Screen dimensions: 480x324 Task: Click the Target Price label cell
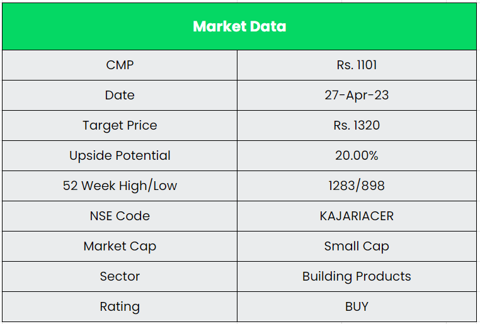pos(120,125)
